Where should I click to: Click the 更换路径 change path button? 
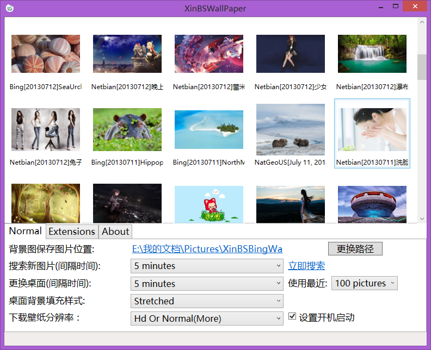355,249
